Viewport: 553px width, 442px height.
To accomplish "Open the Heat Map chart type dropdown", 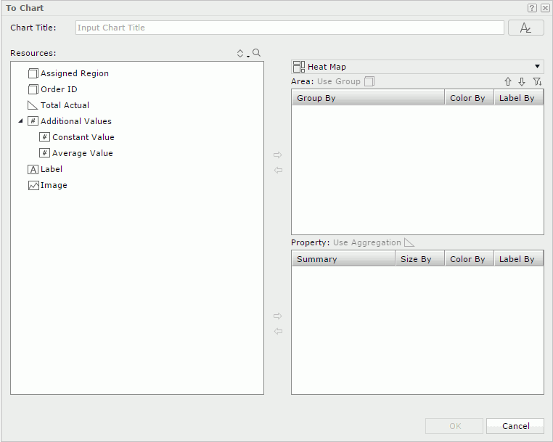I will (537, 67).
